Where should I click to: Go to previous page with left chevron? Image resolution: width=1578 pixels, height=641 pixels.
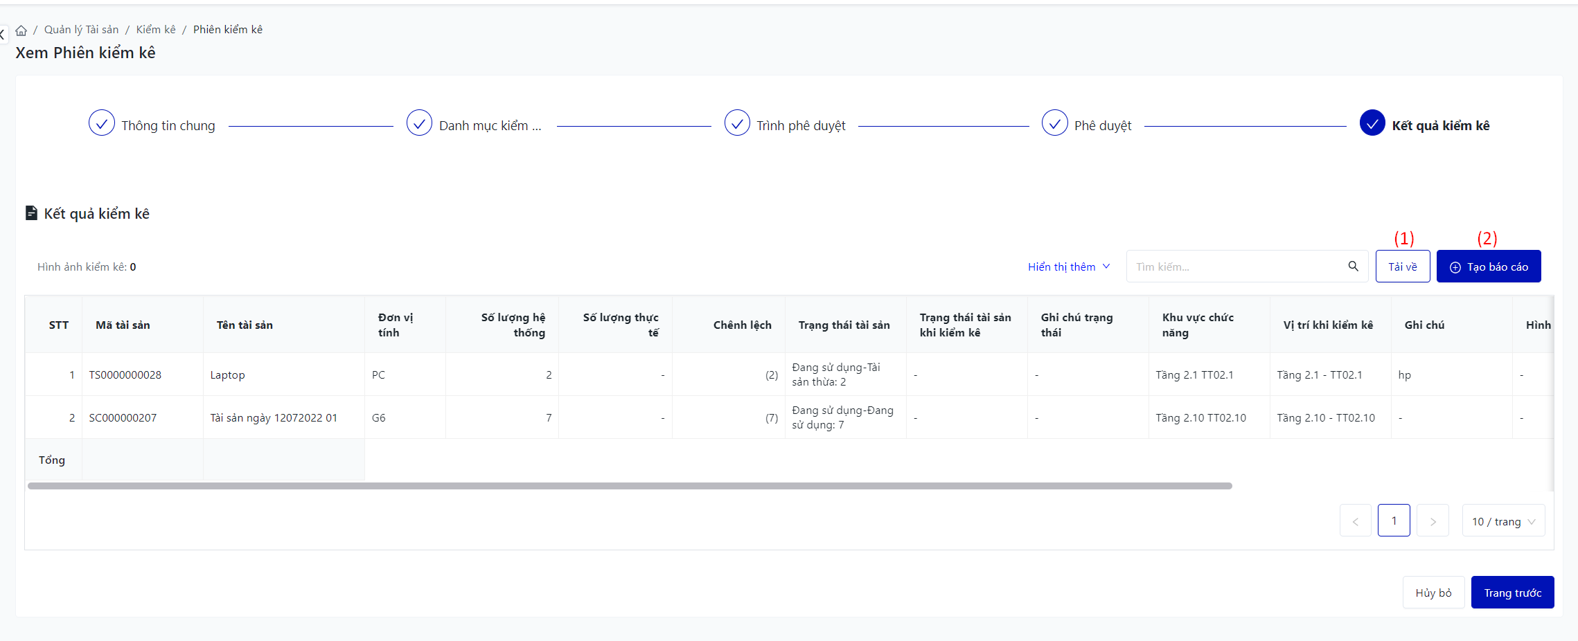point(1355,521)
